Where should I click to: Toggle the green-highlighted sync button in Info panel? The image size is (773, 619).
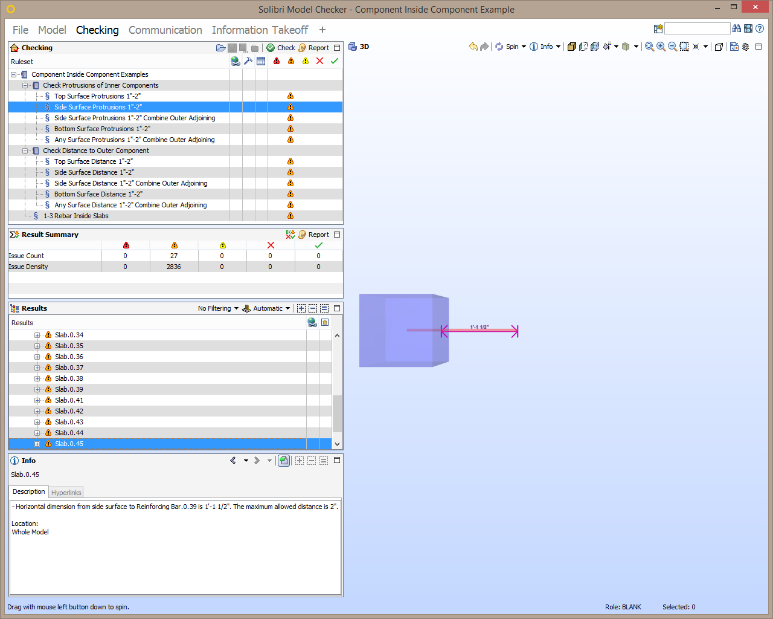tap(284, 461)
